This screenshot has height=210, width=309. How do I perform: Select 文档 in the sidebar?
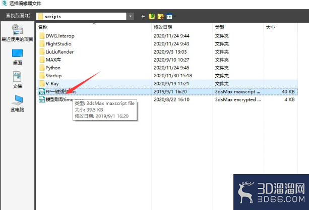tap(17, 80)
